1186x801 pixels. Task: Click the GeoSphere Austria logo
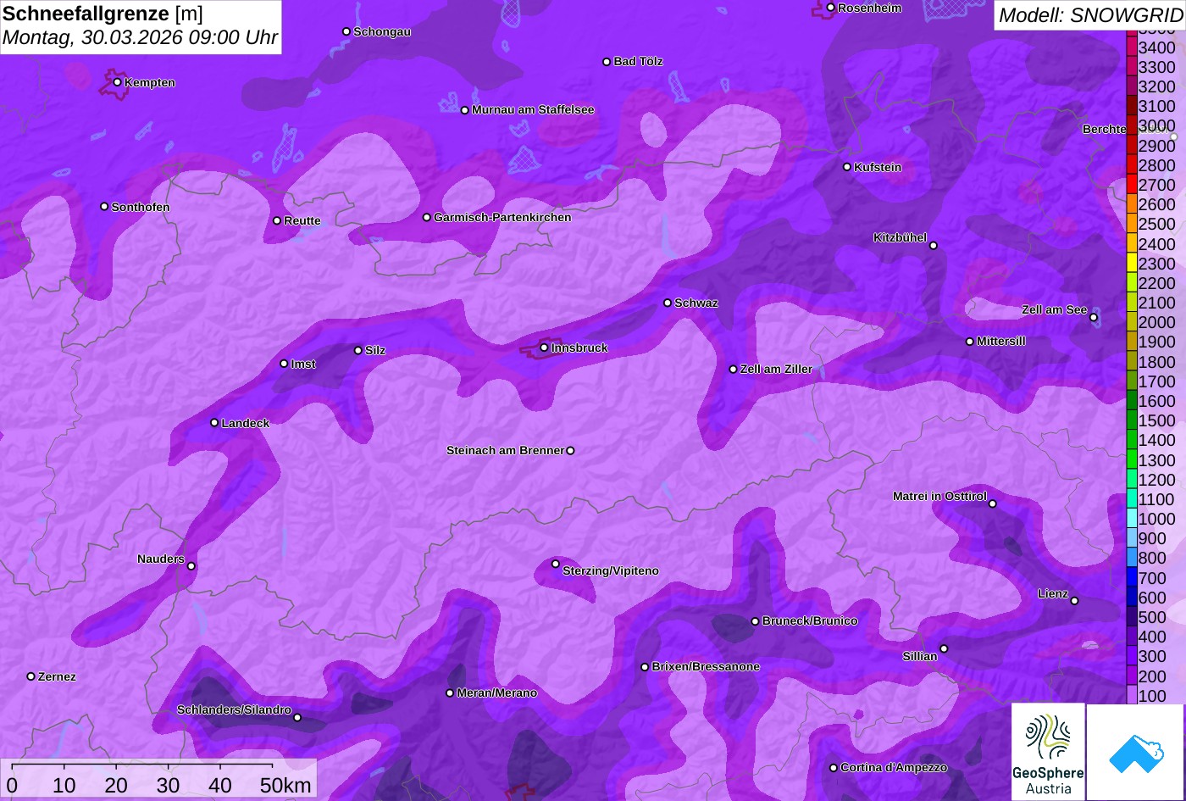(x=1048, y=752)
